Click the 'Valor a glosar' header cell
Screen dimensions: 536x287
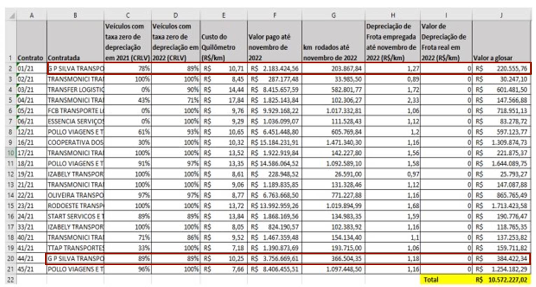coord(501,42)
